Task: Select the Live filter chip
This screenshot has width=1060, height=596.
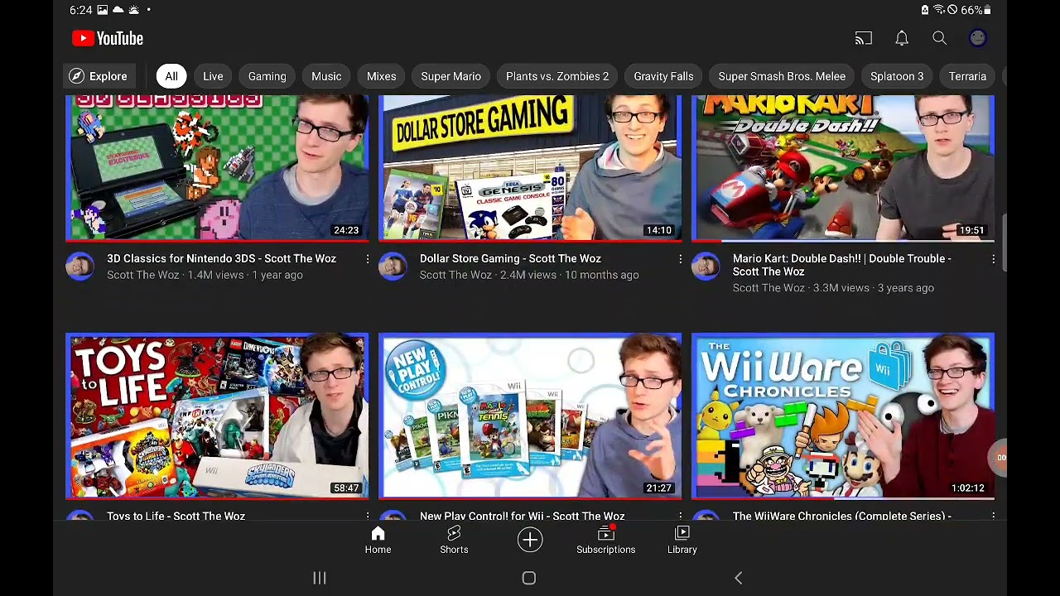Action: pos(213,76)
